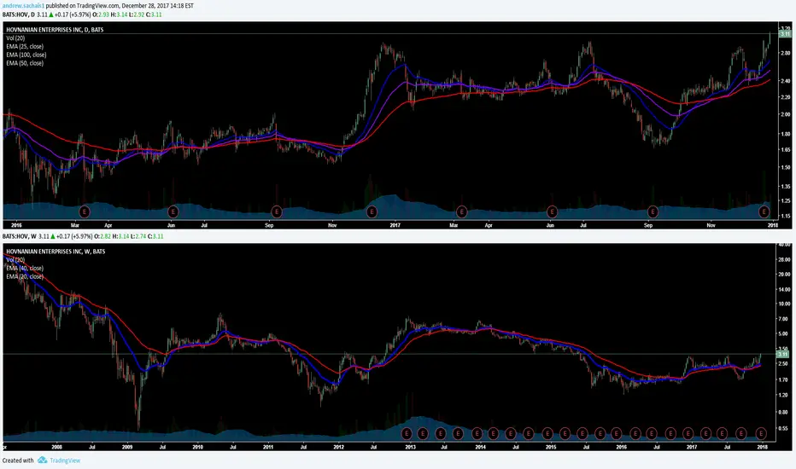Click the 3.11 price label on weekly axis
Viewport: 796px width, 469px height.
click(785, 354)
